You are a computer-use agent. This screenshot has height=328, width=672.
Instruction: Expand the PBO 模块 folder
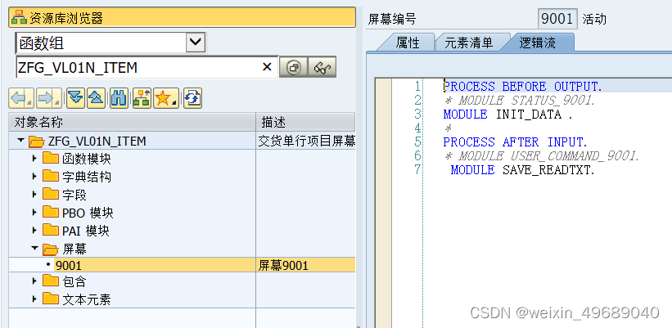pyautogui.click(x=35, y=213)
